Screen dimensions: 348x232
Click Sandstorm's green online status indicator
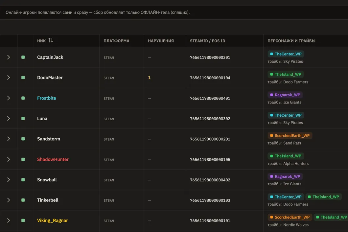point(23,139)
